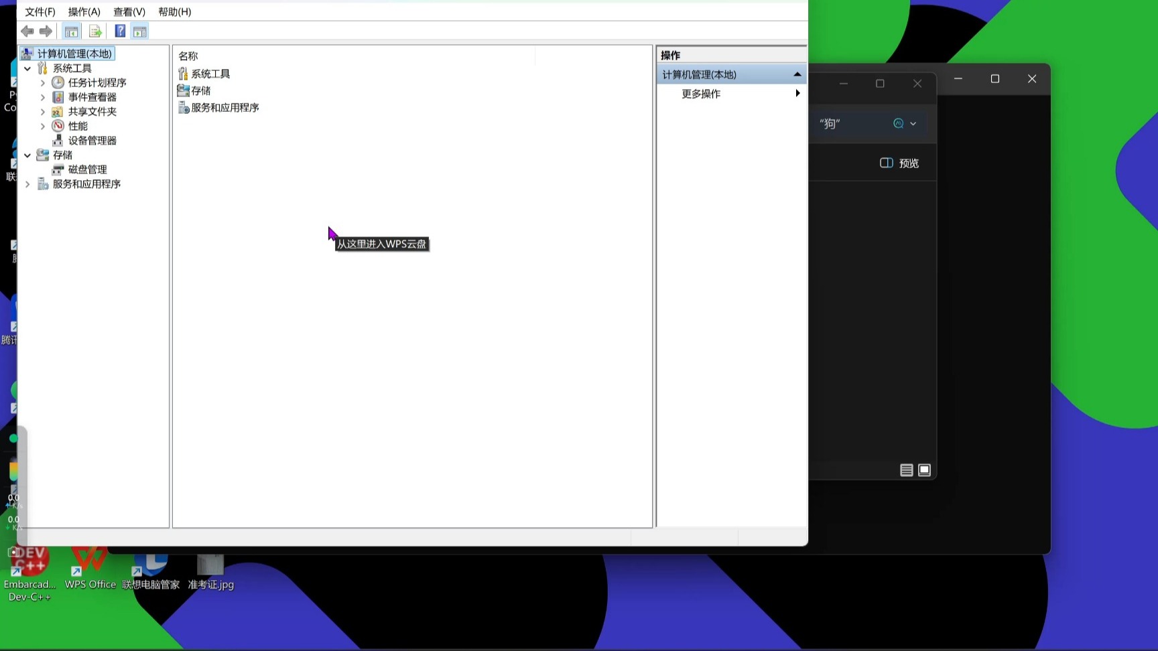This screenshot has height=651, width=1158.
Task: Expand 服务和应用程序 tree node
Action: coord(27,184)
